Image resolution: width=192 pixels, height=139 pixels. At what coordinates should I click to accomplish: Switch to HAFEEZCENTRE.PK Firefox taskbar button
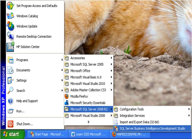130,134
